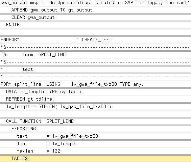This screenshot has height=162, width=191.
Task: Click the text = lv_gwa_file_txz00 parameter line
Action: [95, 136]
